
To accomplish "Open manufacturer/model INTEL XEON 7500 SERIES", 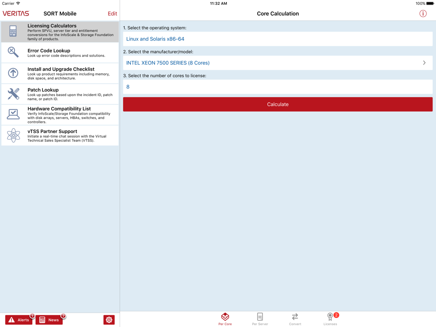I will coord(278,63).
